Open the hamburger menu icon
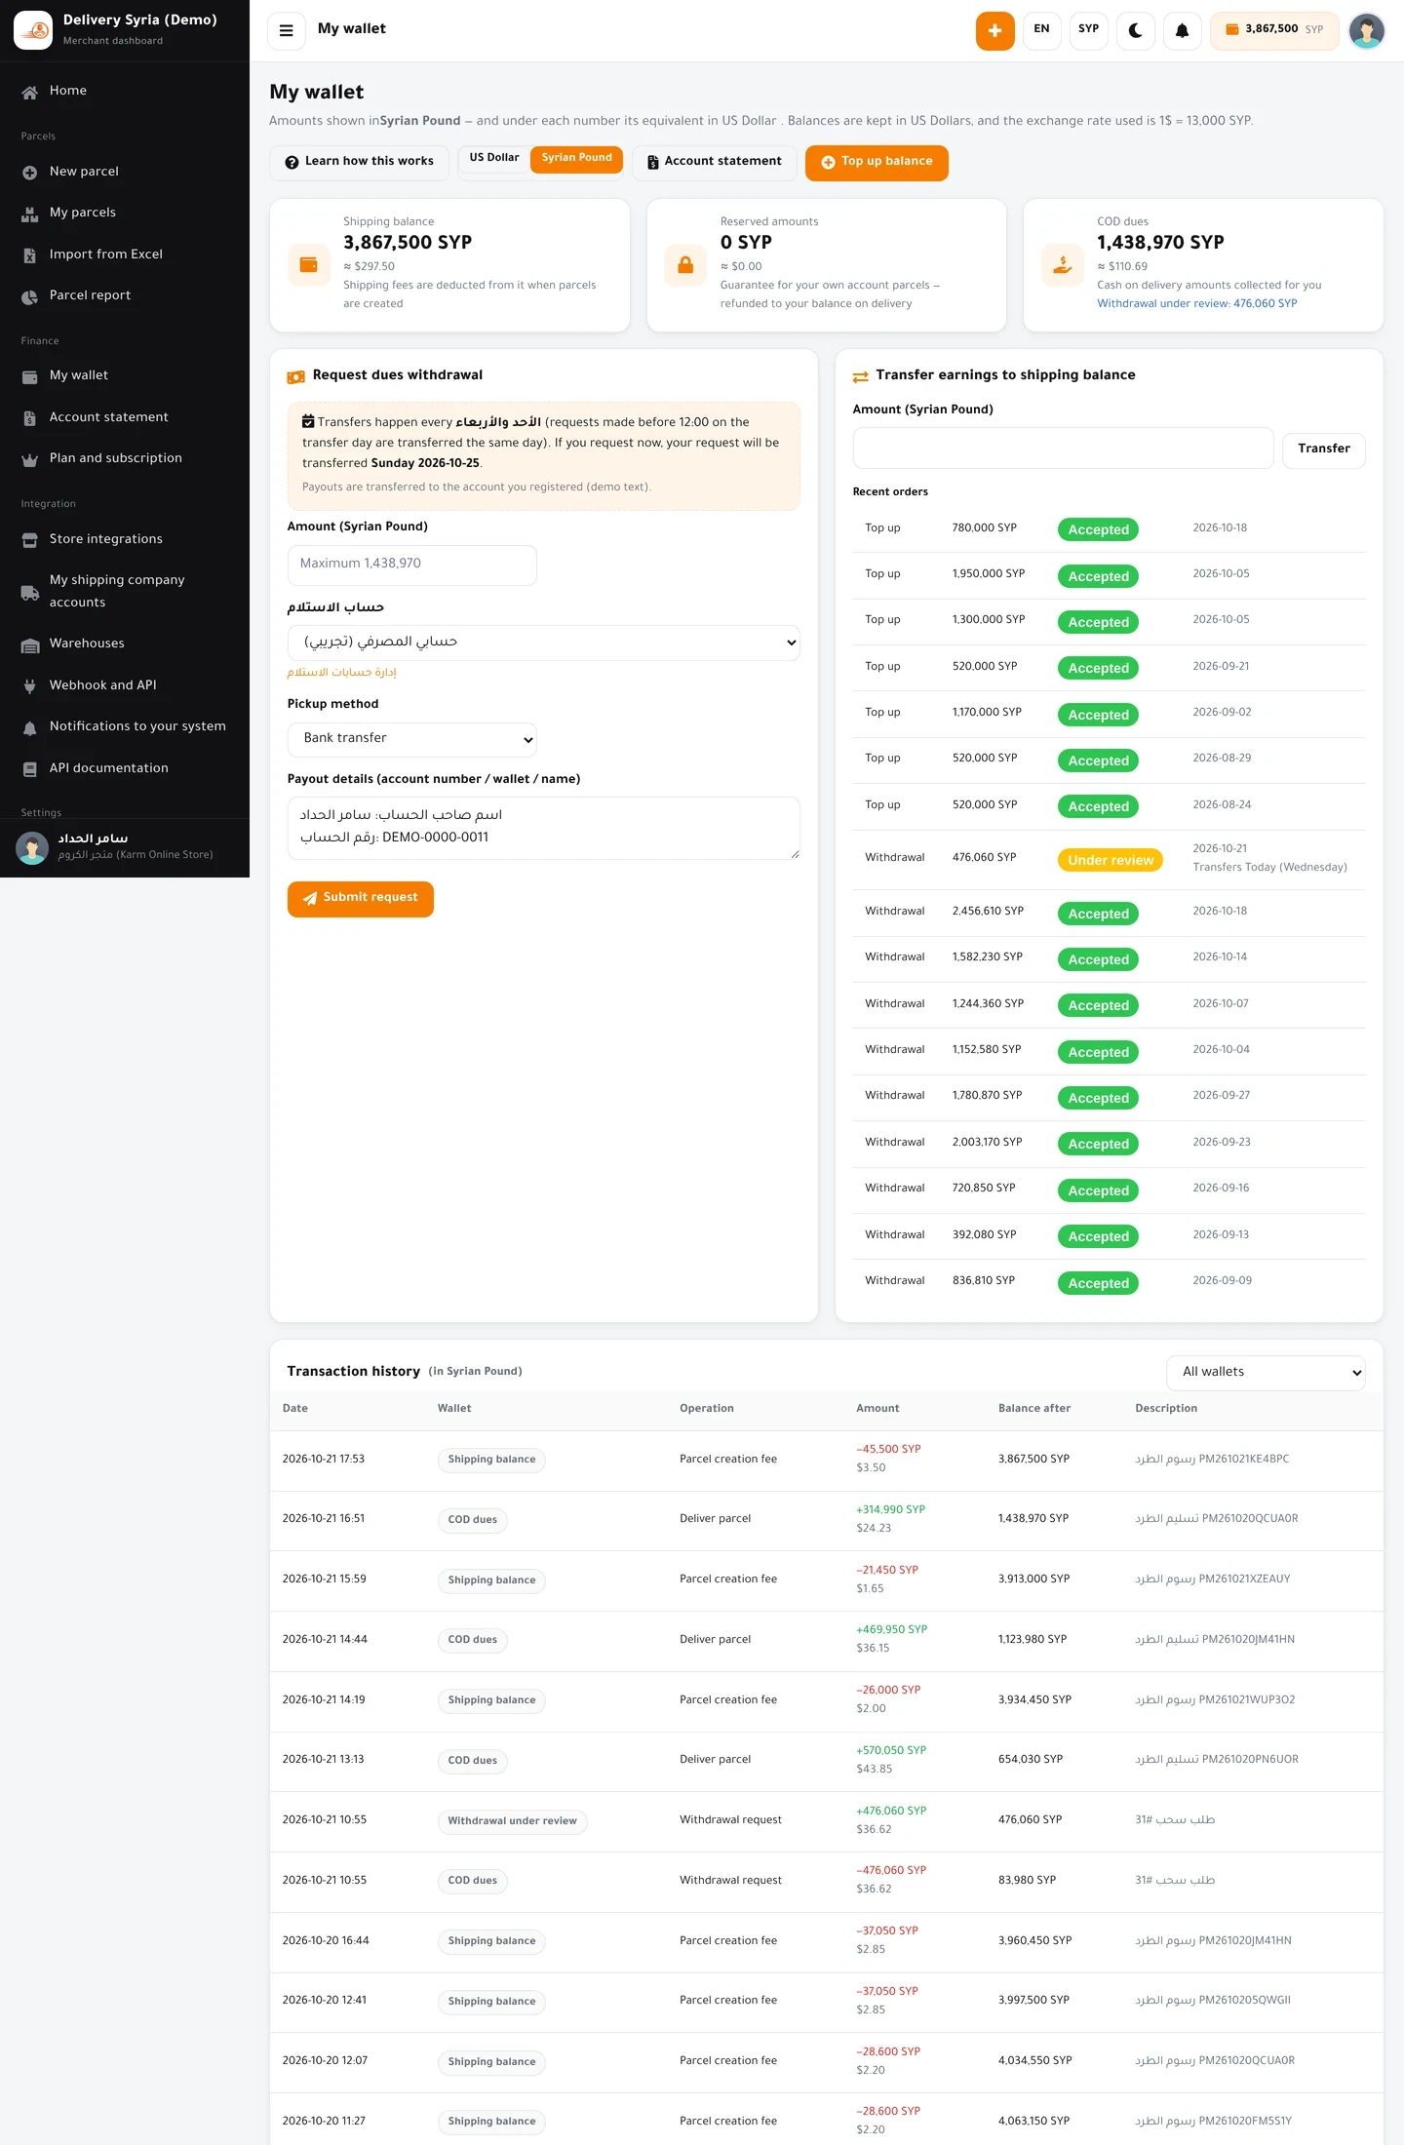This screenshot has height=2145, width=1404. tap(286, 30)
